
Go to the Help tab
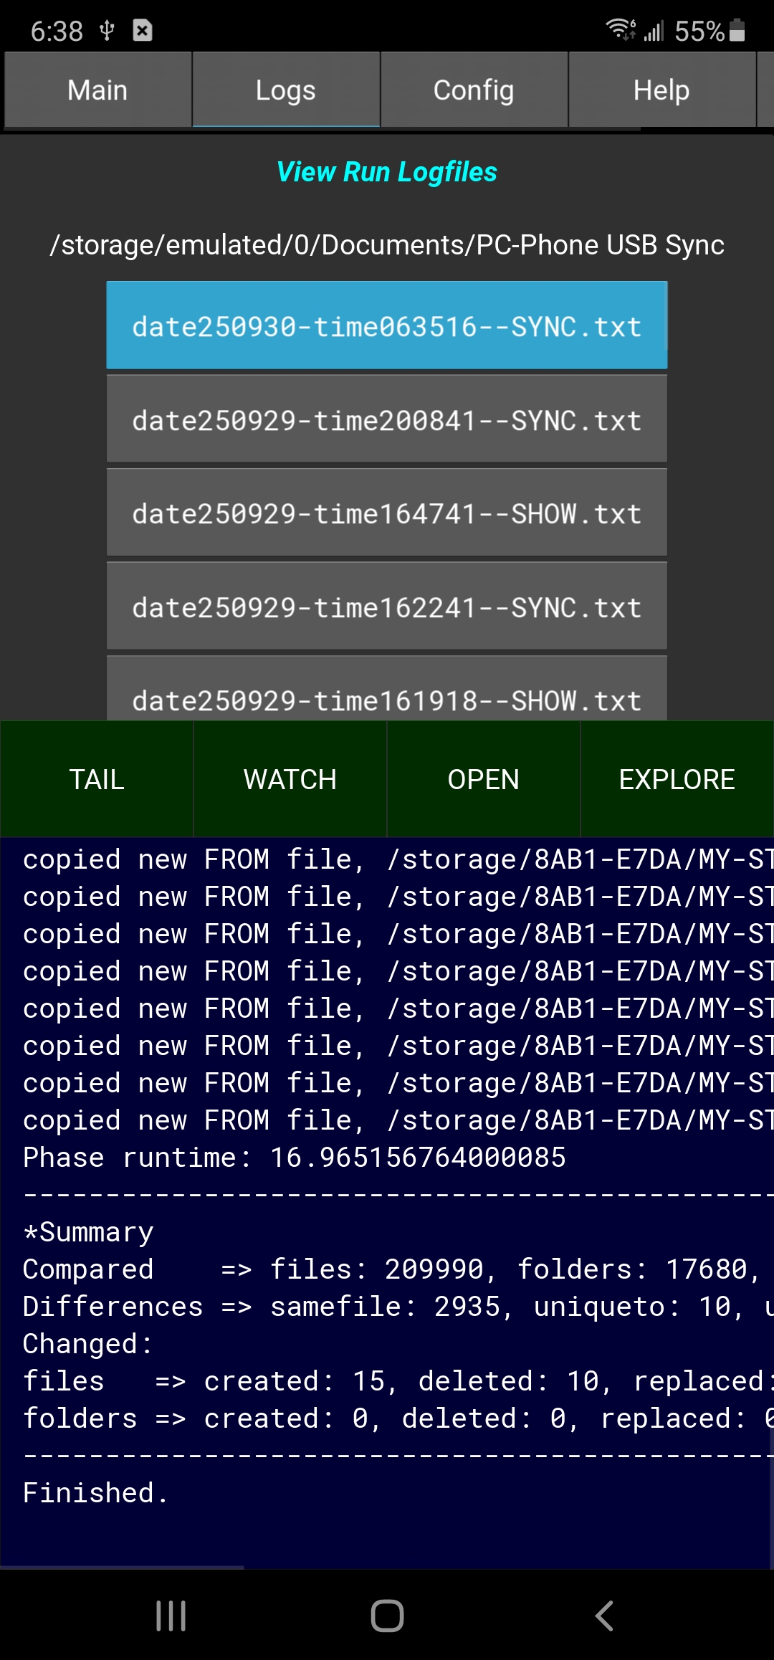(x=661, y=90)
